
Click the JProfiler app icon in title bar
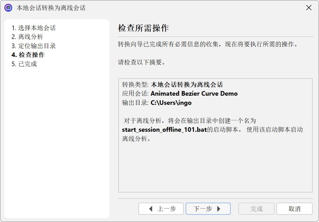coord(8,8)
